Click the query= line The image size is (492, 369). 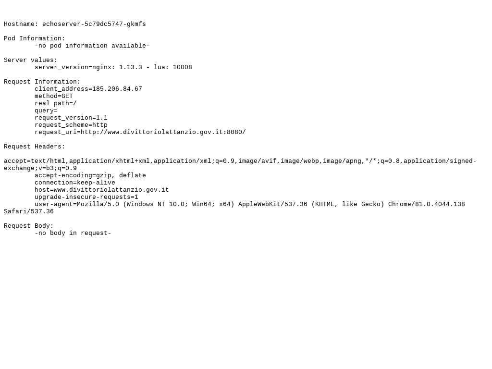click(x=46, y=111)
